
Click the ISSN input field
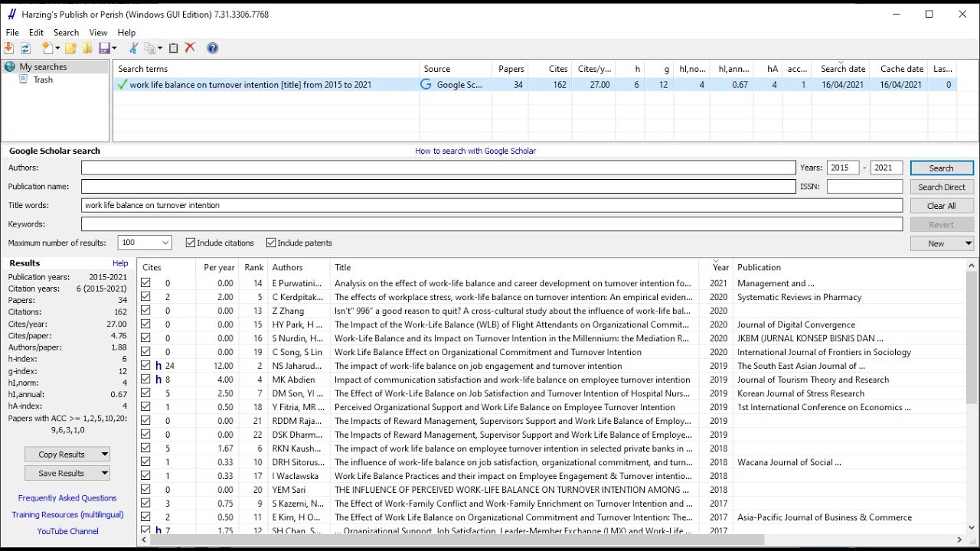pyautogui.click(x=865, y=187)
